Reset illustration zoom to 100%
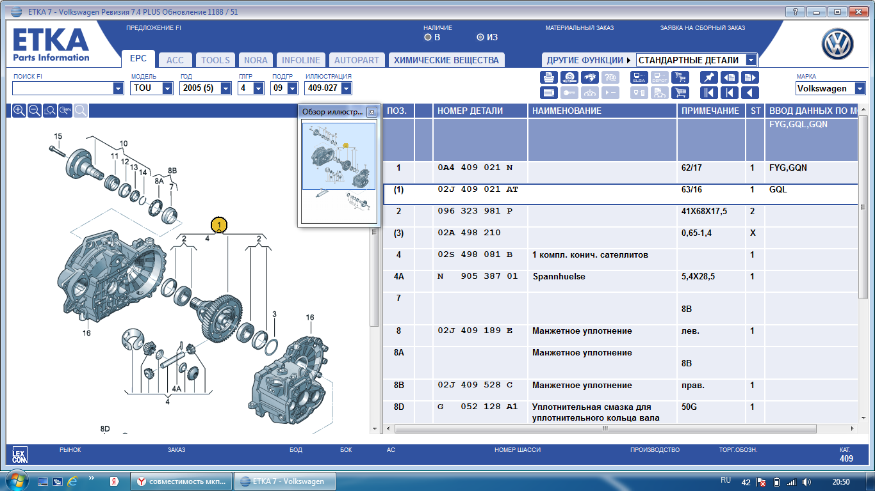Screen dimensions: 875x491 (65, 111)
